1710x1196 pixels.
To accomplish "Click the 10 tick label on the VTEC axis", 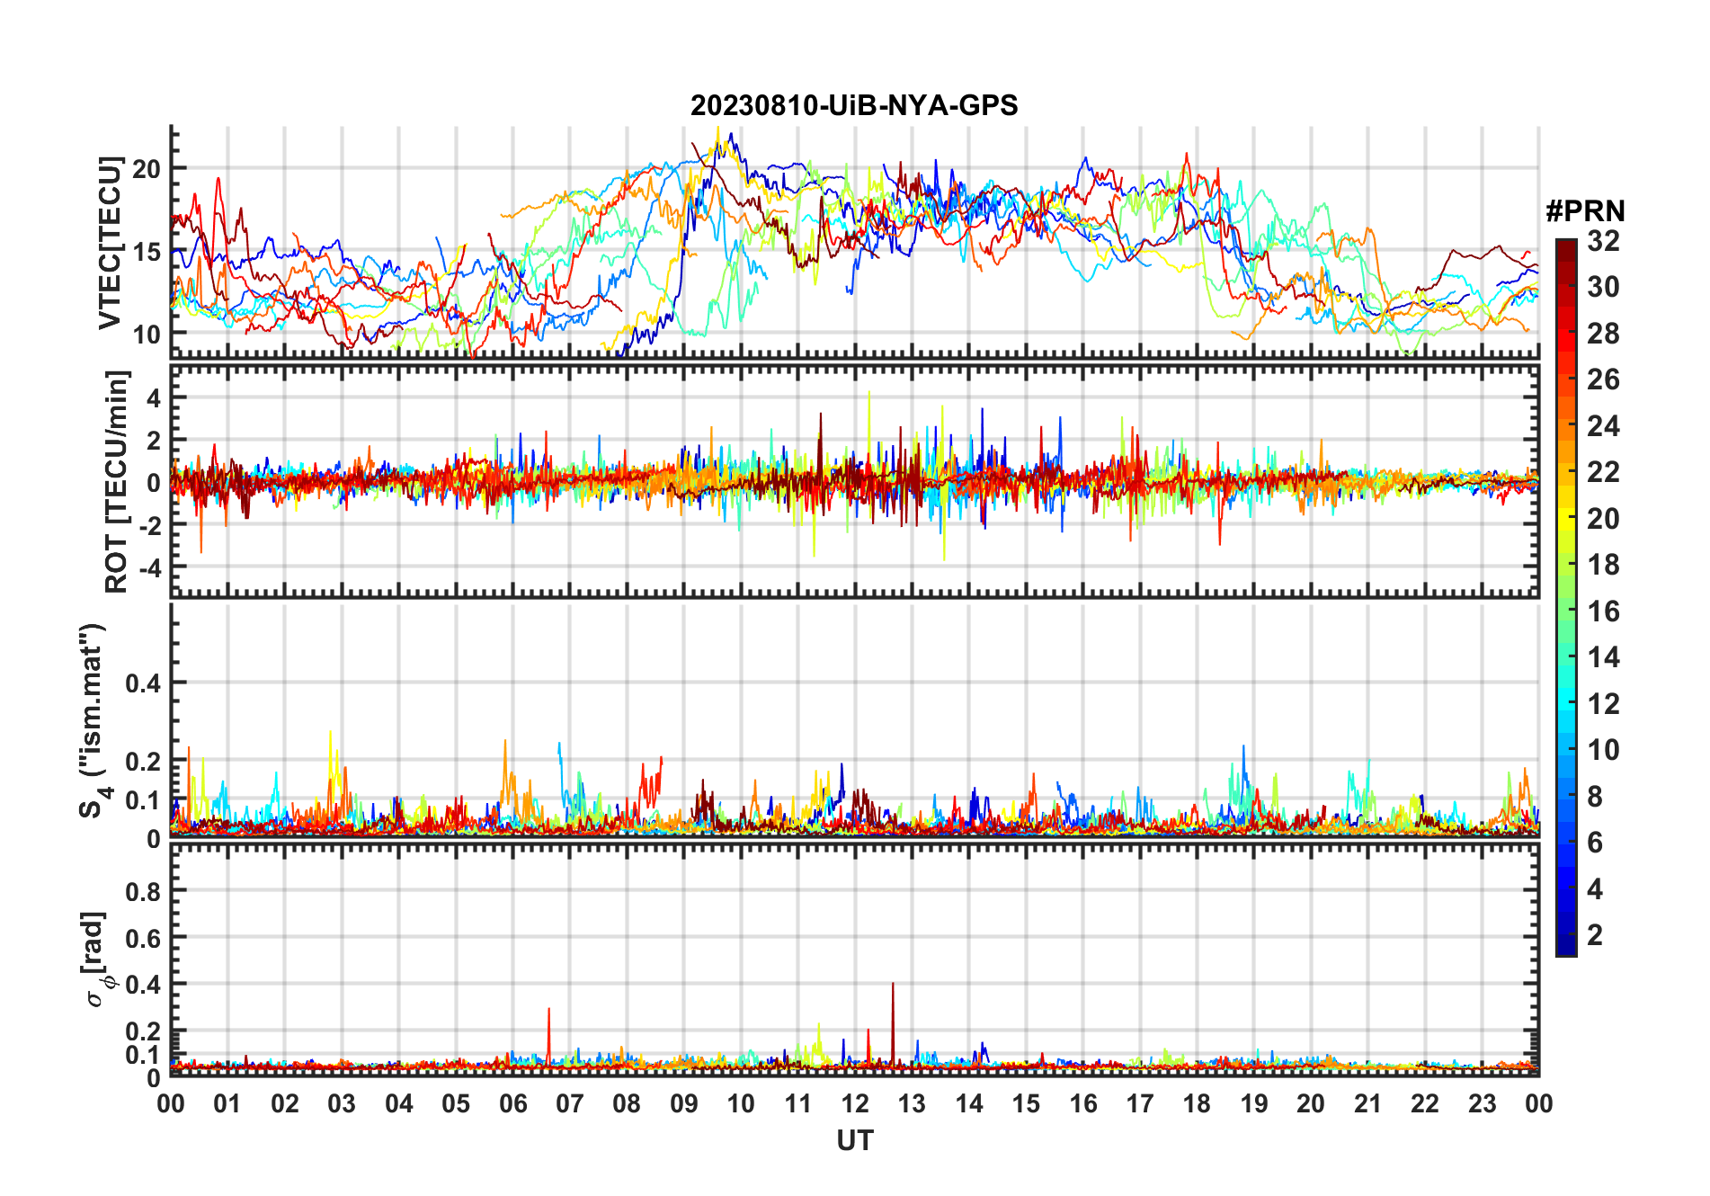I will pos(147,334).
